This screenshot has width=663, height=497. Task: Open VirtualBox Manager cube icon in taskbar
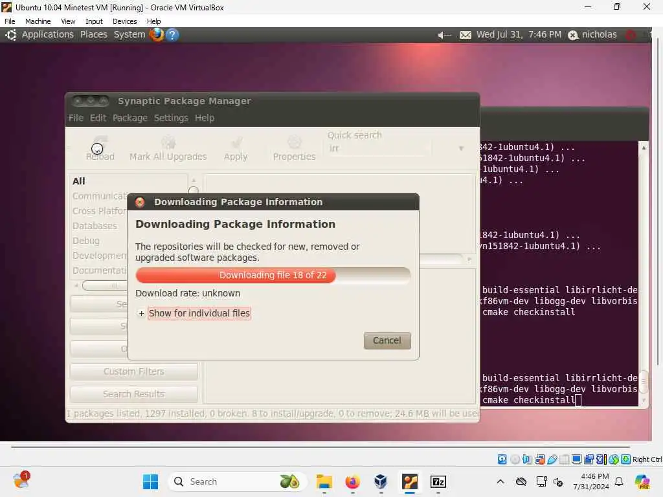(x=381, y=481)
